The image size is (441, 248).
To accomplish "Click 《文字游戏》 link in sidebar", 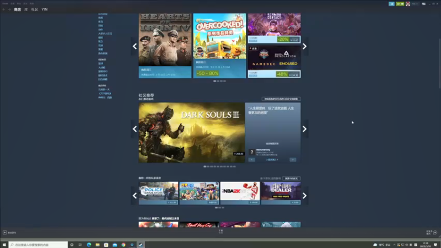I will [105, 93].
